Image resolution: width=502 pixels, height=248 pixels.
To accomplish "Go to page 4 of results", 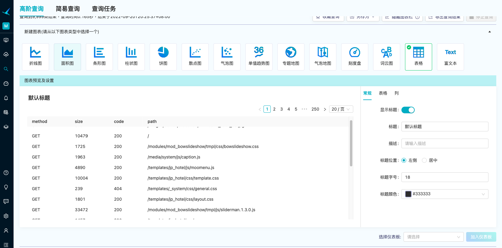I will [289, 109].
